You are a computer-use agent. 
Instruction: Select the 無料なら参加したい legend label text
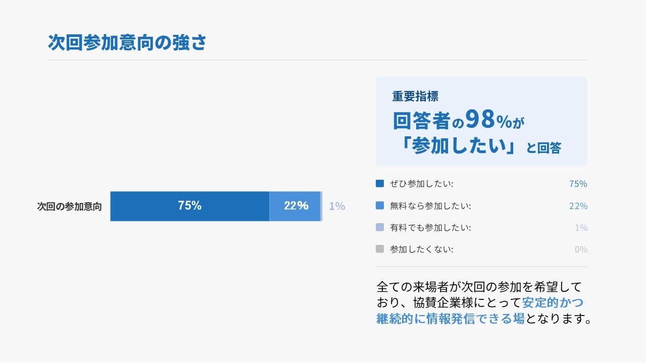pyautogui.click(x=430, y=206)
